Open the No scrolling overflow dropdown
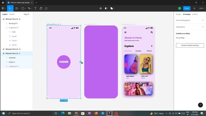 coord(181,38)
